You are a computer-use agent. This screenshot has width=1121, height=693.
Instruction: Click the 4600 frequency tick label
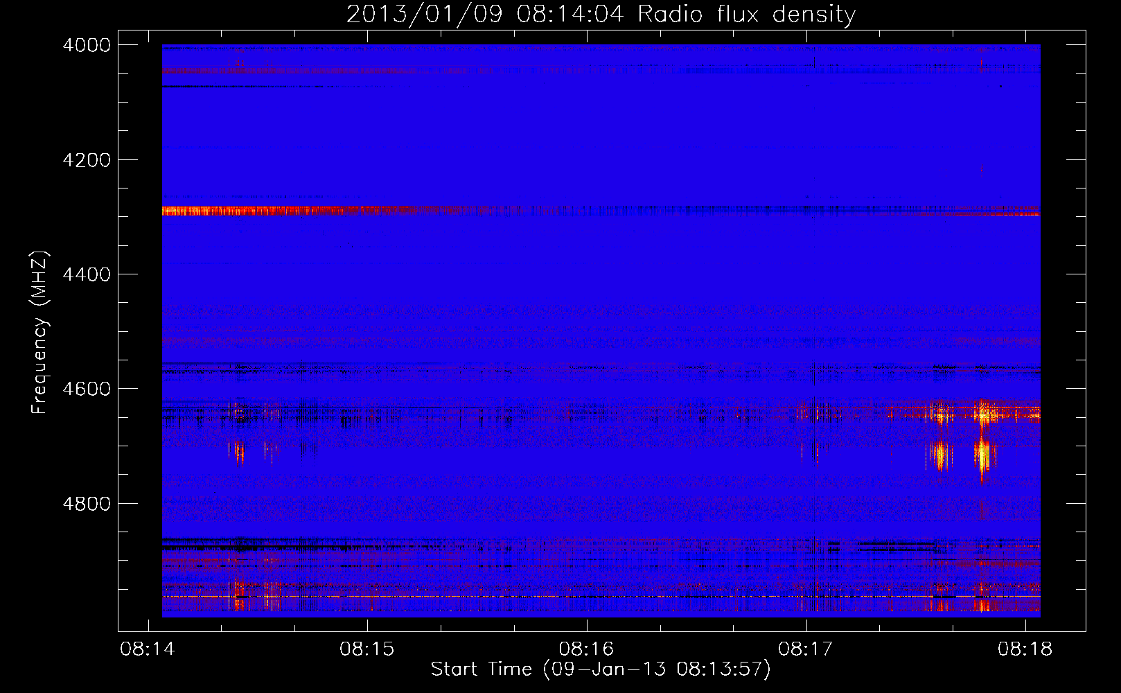[x=87, y=389]
